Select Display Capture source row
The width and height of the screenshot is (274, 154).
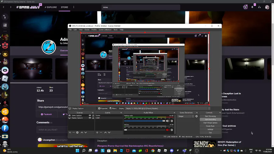click(x=81, y=118)
